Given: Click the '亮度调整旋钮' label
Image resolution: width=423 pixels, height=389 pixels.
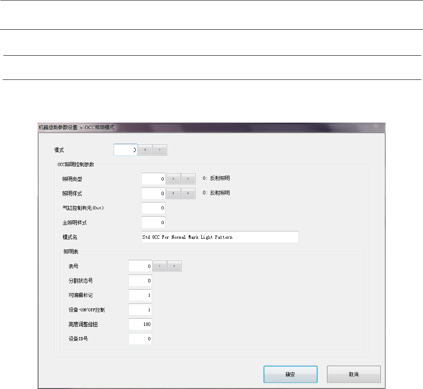Looking at the screenshot, I should point(83,324).
